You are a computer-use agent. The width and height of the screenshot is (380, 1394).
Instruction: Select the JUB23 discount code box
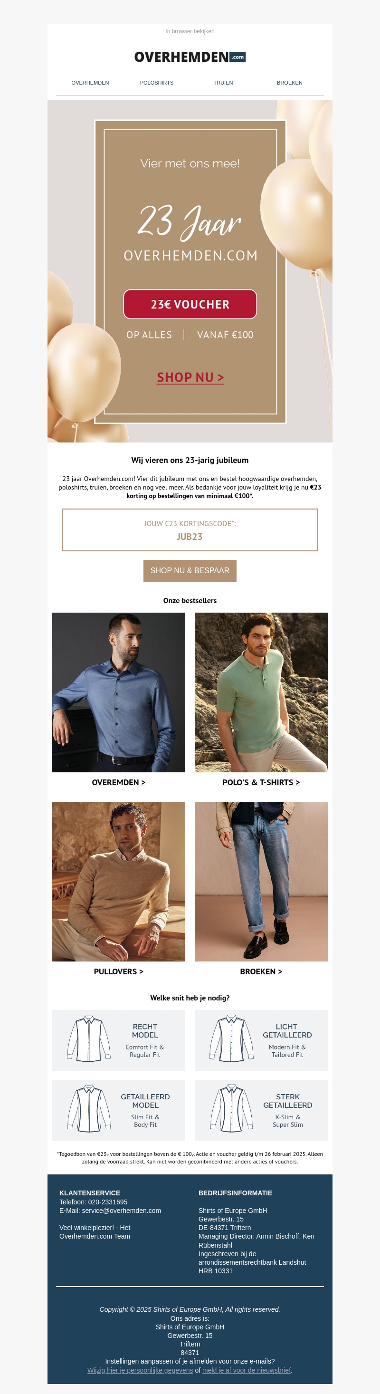(x=190, y=530)
